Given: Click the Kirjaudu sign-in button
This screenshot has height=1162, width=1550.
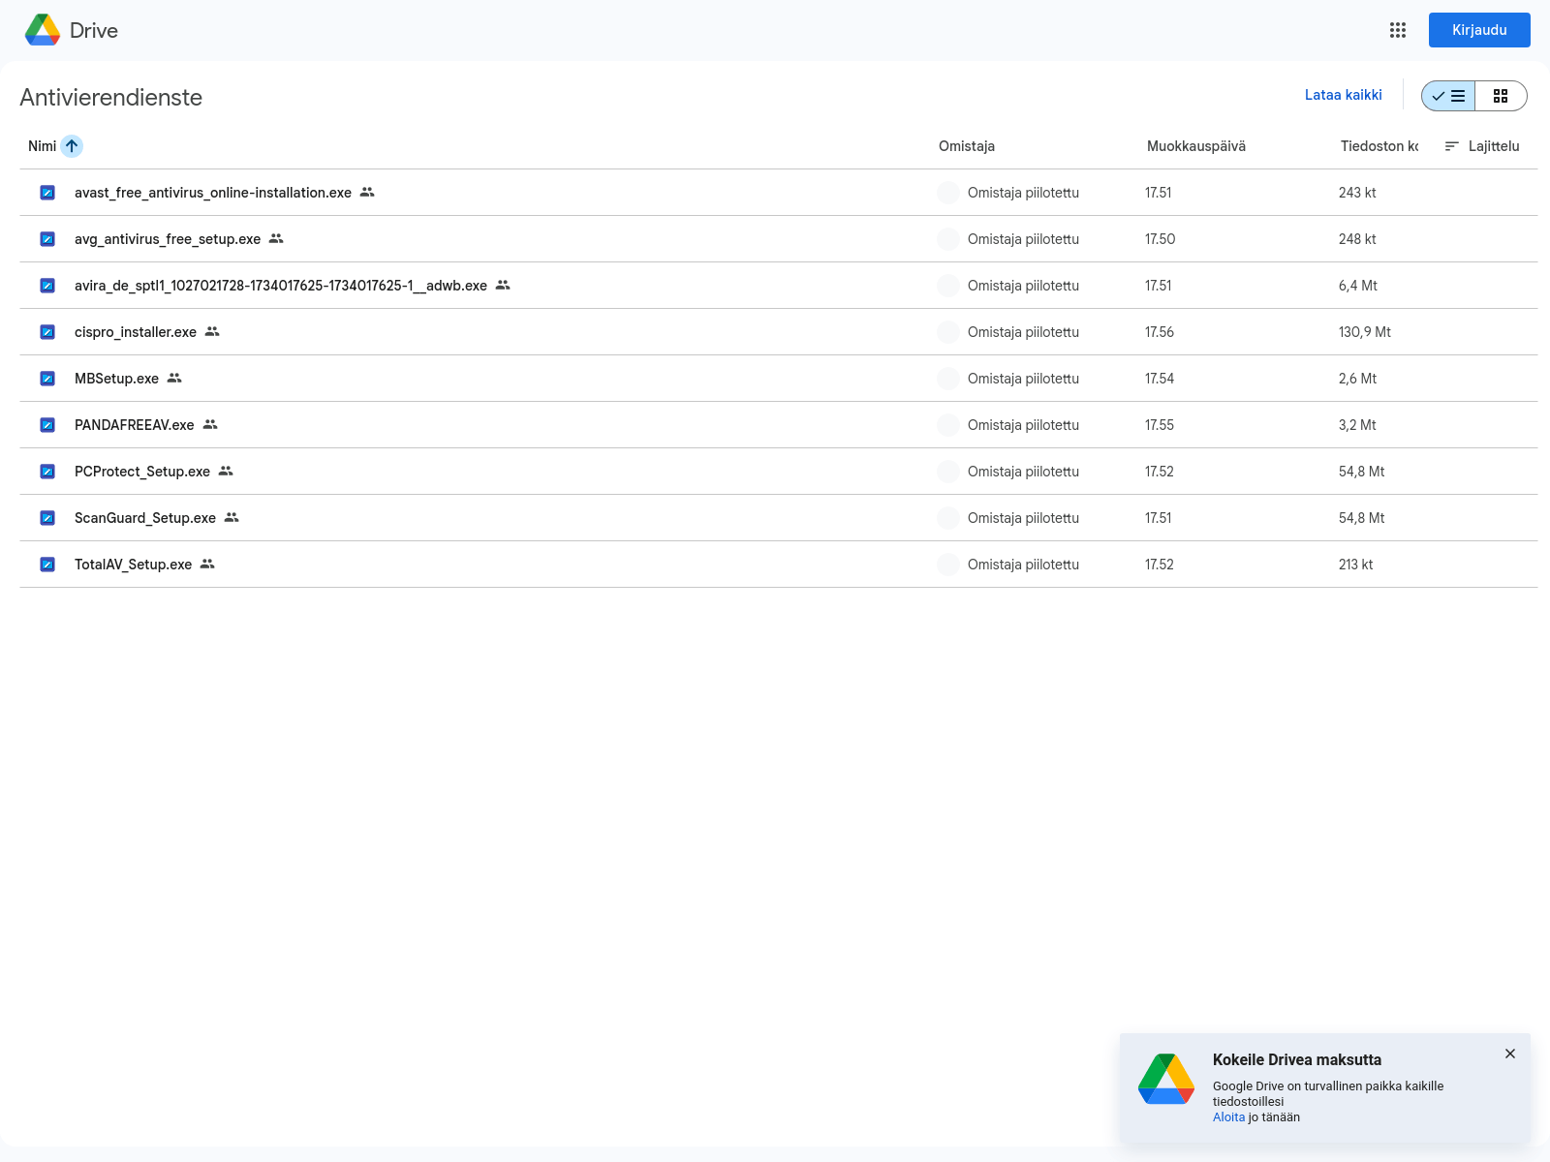Looking at the screenshot, I should (x=1479, y=30).
